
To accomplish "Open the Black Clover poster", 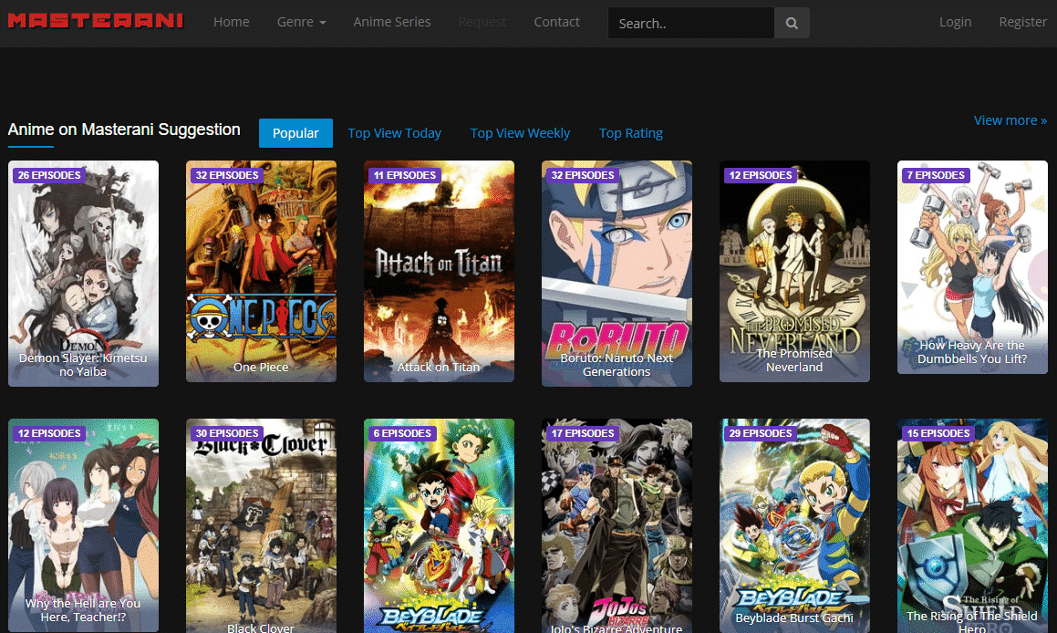I will click(261, 525).
